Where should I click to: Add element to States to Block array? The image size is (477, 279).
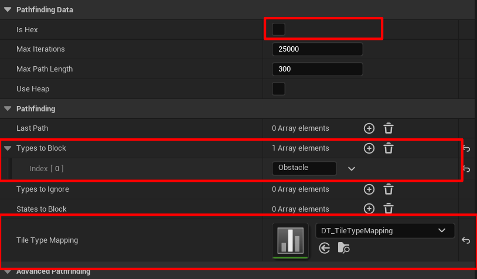click(369, 209)
